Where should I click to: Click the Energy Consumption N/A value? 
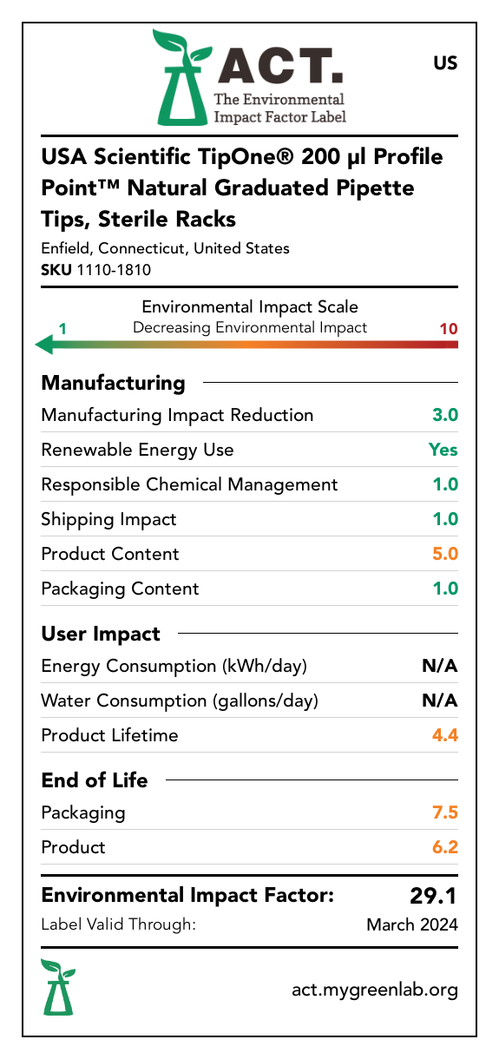coord(441,666)
